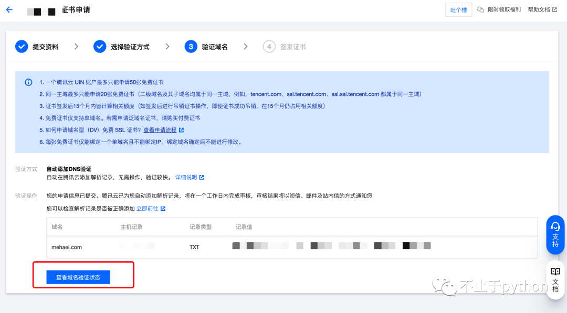Image resolution: width=567 pixels, height=313 pixels.
Task: Open 详细说明 link for DNS verification
Action: 186,178
